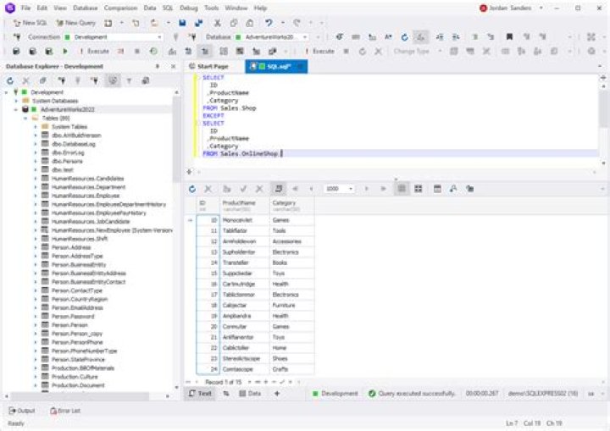This screenshot has width=610, height=431.
Task: Click the refresh data icon above the result grid
Action: pyautogui.click(x=192, y=189)
